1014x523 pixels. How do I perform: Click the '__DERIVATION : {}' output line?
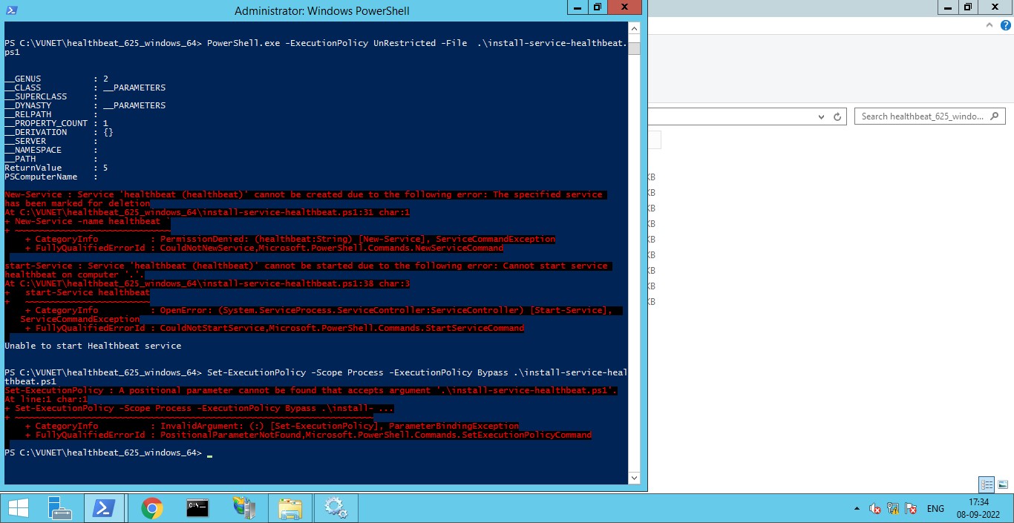coord(59,132)
